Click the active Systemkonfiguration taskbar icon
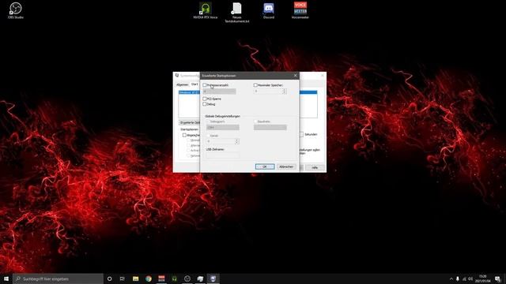The image size is (506, 284). (x=213, y=278)
